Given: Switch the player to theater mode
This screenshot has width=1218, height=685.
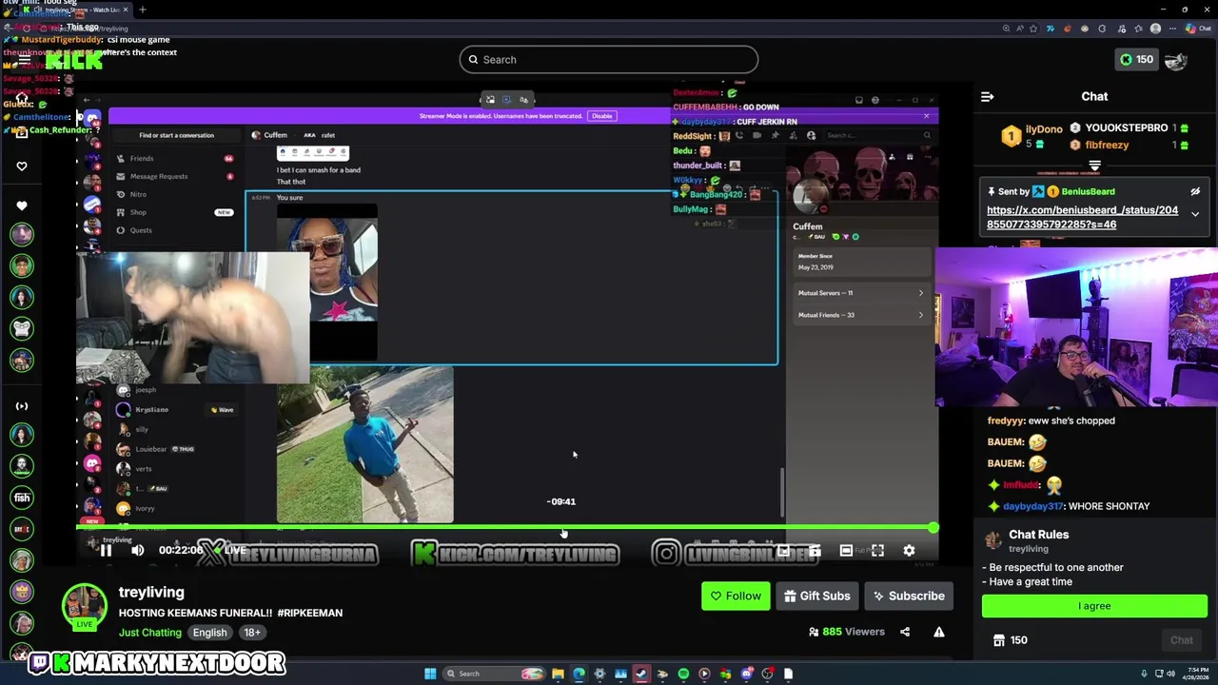Looking at the screenshot, I should [846, 550].
